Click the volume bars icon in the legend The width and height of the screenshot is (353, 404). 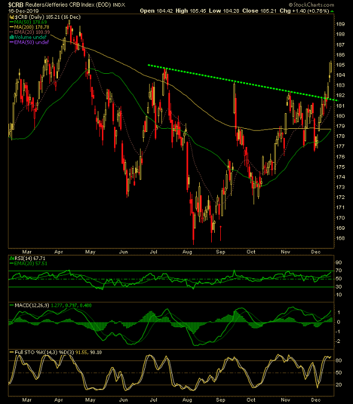tap(11, 37)
